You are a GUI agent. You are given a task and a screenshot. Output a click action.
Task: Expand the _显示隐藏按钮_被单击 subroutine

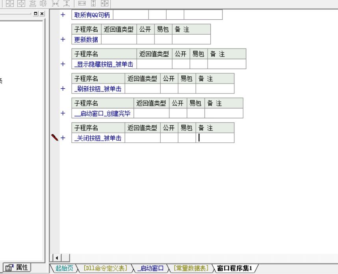click(63, 64)
